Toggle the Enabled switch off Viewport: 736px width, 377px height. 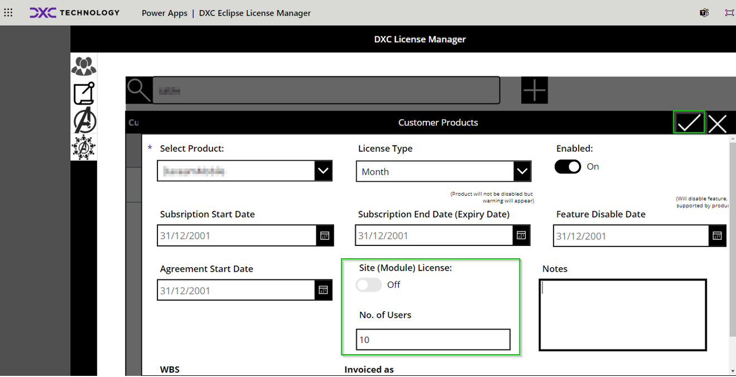coord(567,167)
